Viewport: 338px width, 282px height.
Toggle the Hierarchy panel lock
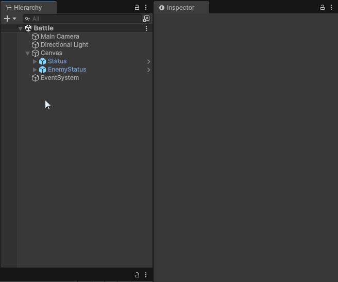pyautogui.click(x=137, y=8)
